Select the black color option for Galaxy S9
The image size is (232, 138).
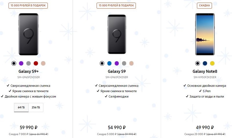tap(102, 63)
